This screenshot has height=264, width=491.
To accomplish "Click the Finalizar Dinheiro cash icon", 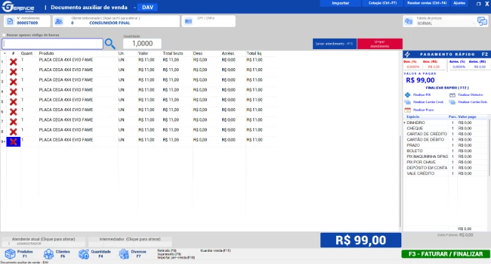I will point(452,95).
